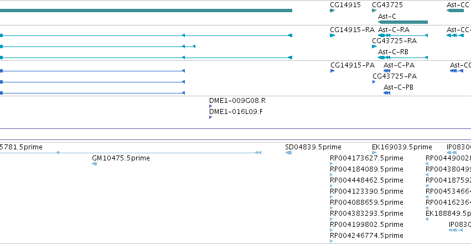This screenshot has height=244, width=471.
Task: Click the CG43725-PA protein label
Action: pos(395,76)
